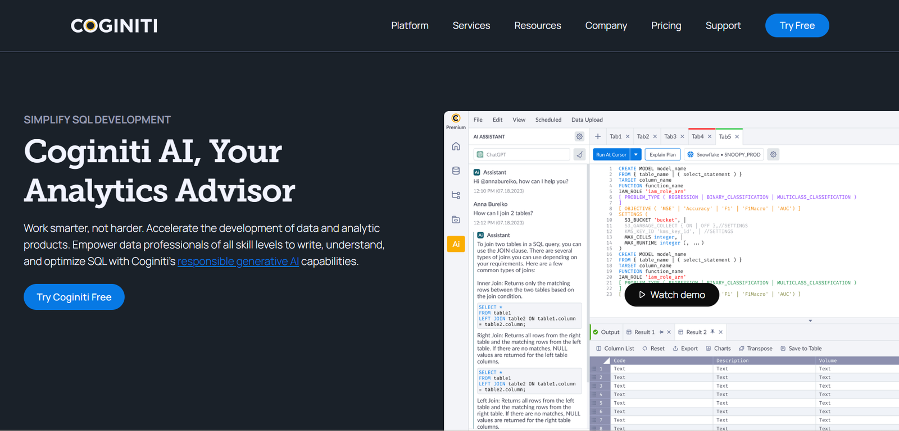Open the Company nav item

click(606, 26)
